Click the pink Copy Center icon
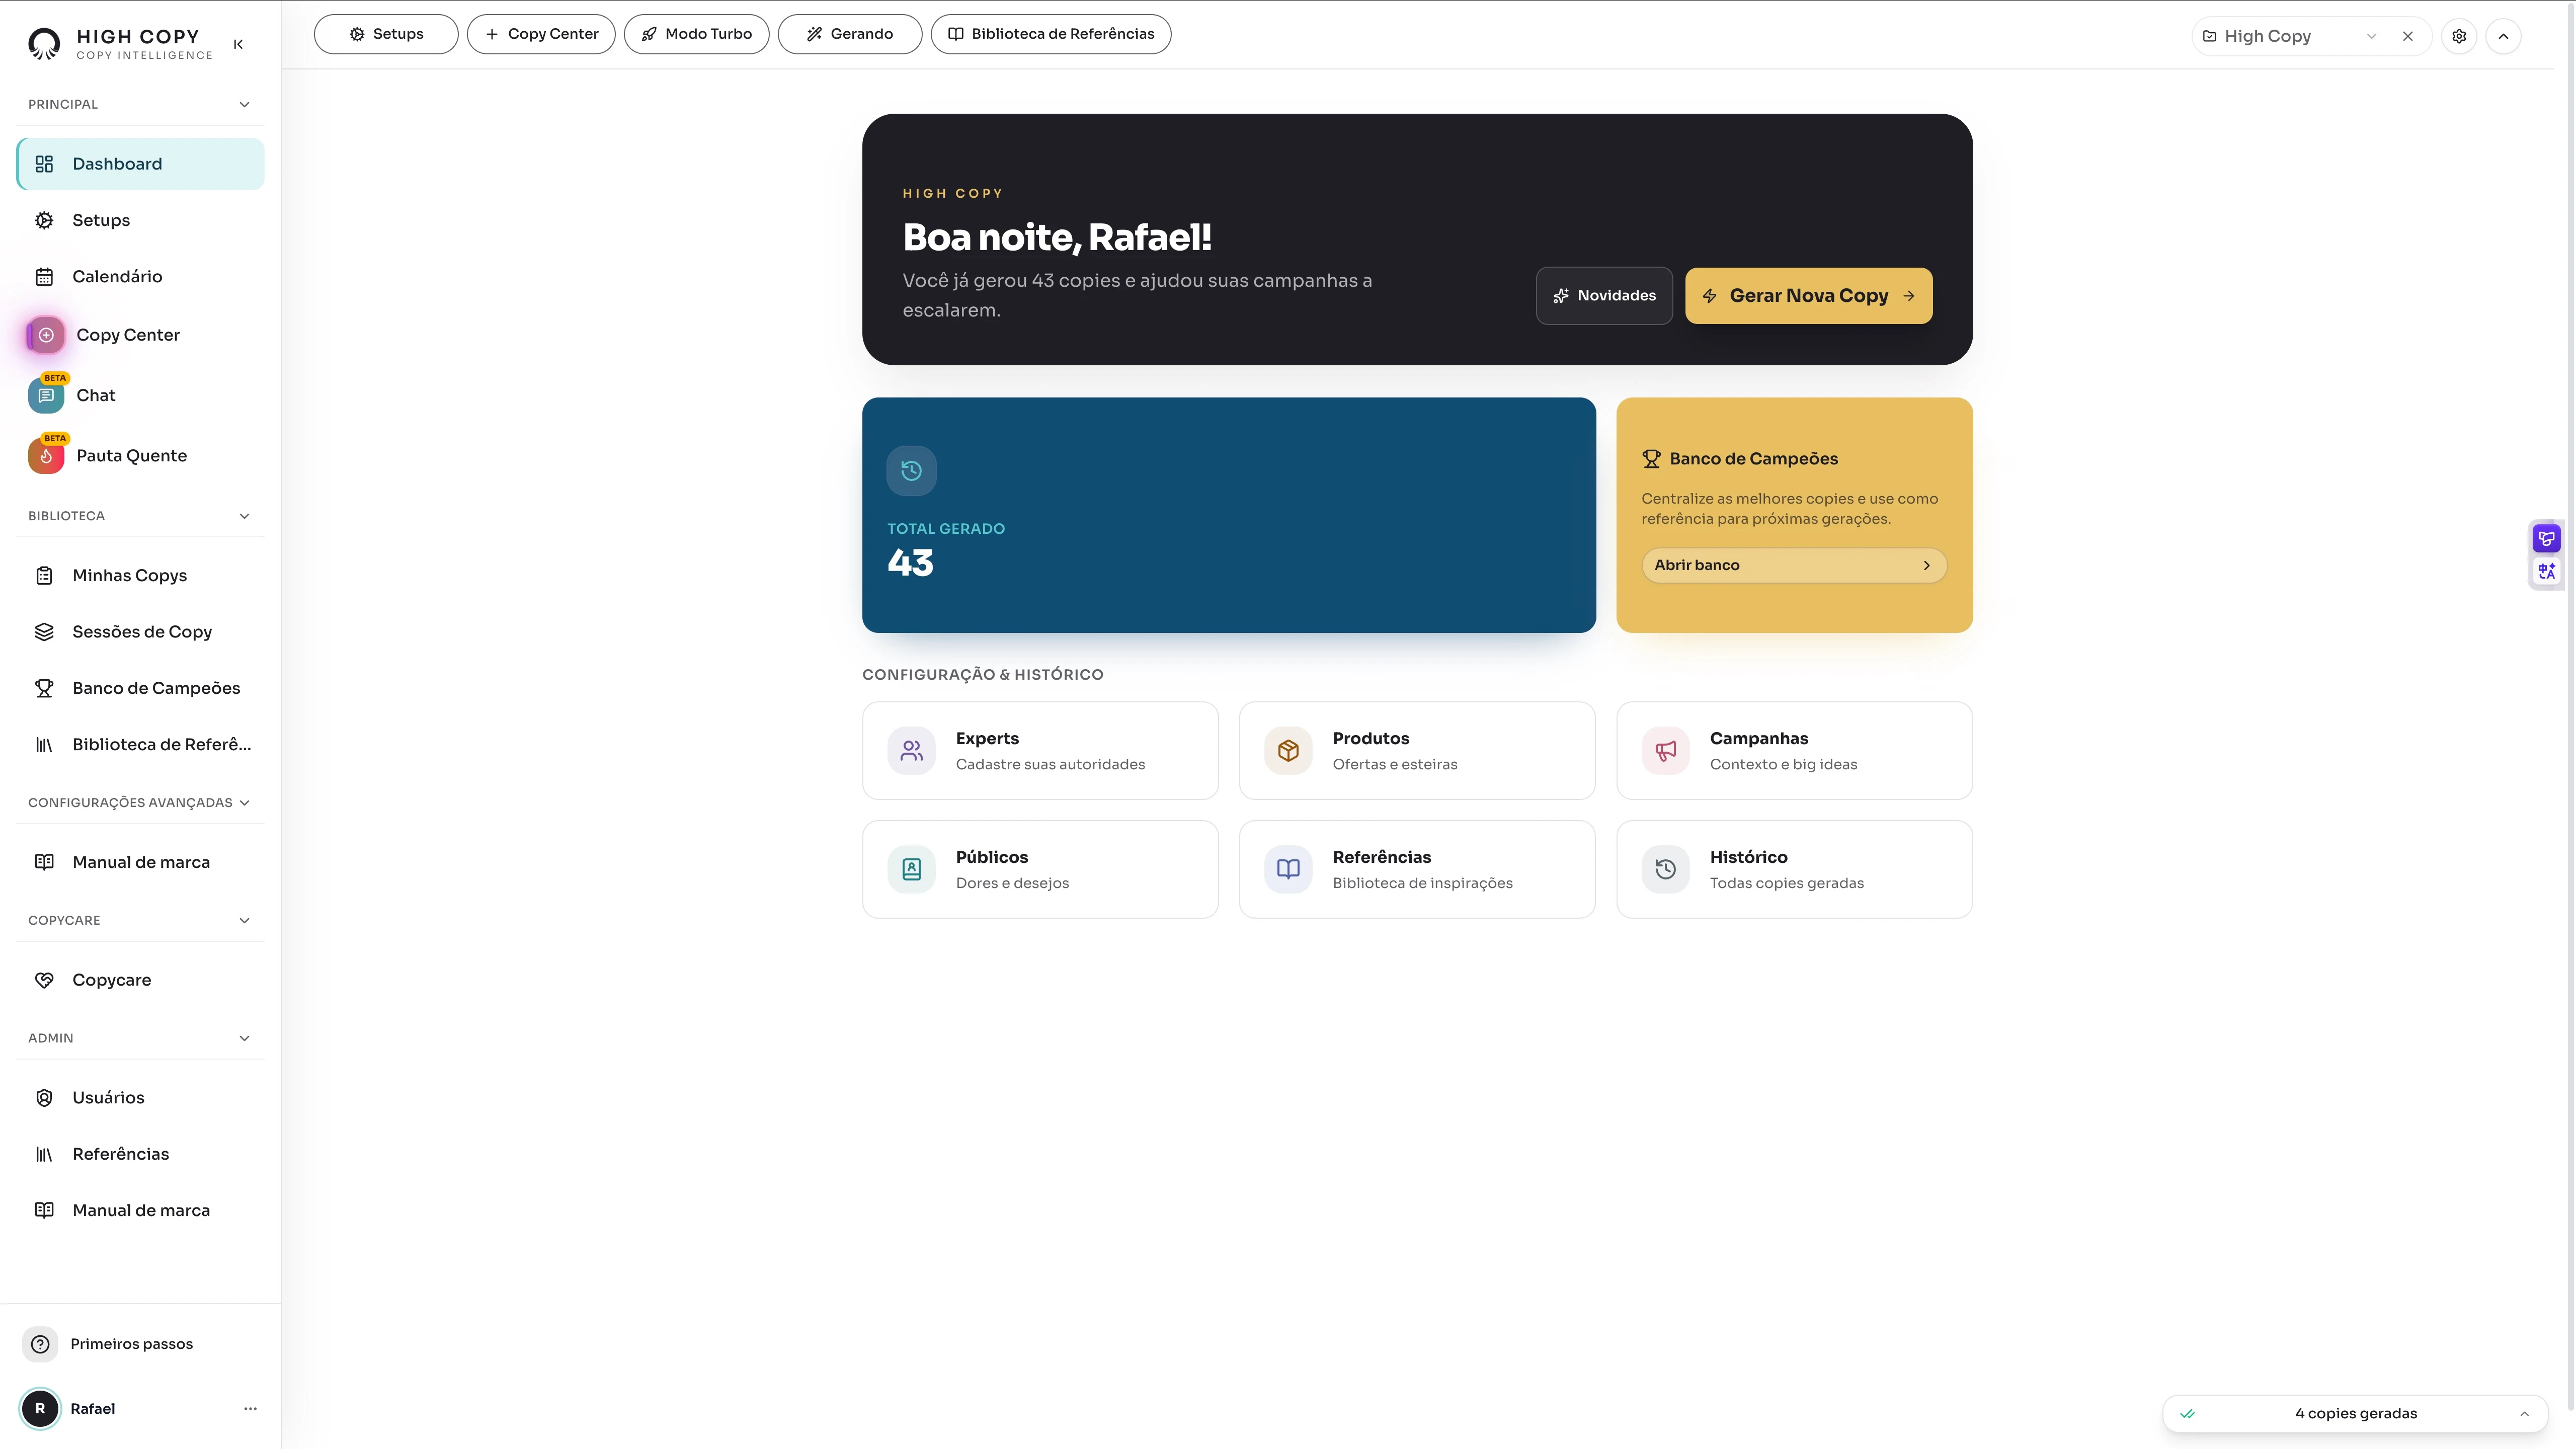Image resolution: width=2576 pixels, height=1449 pixels. 46,335
